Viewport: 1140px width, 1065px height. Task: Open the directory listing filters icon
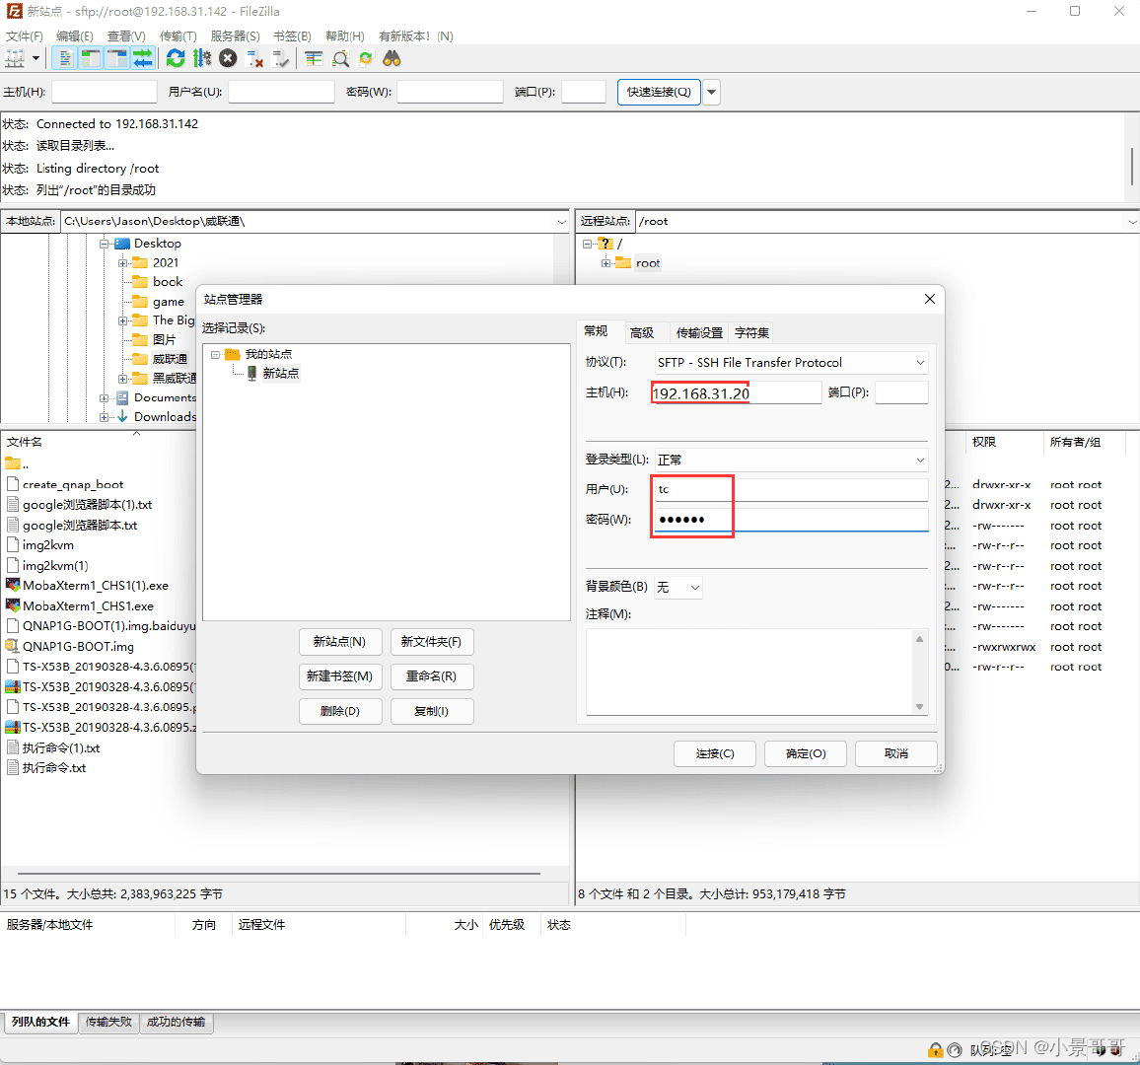point(314,59)
